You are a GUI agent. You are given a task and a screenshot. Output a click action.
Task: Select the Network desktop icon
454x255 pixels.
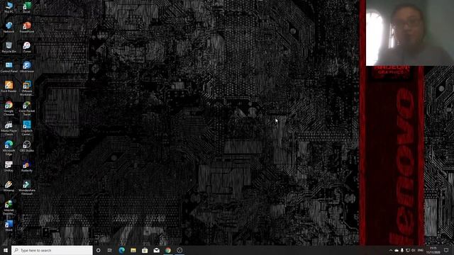(x=9, y=27)
